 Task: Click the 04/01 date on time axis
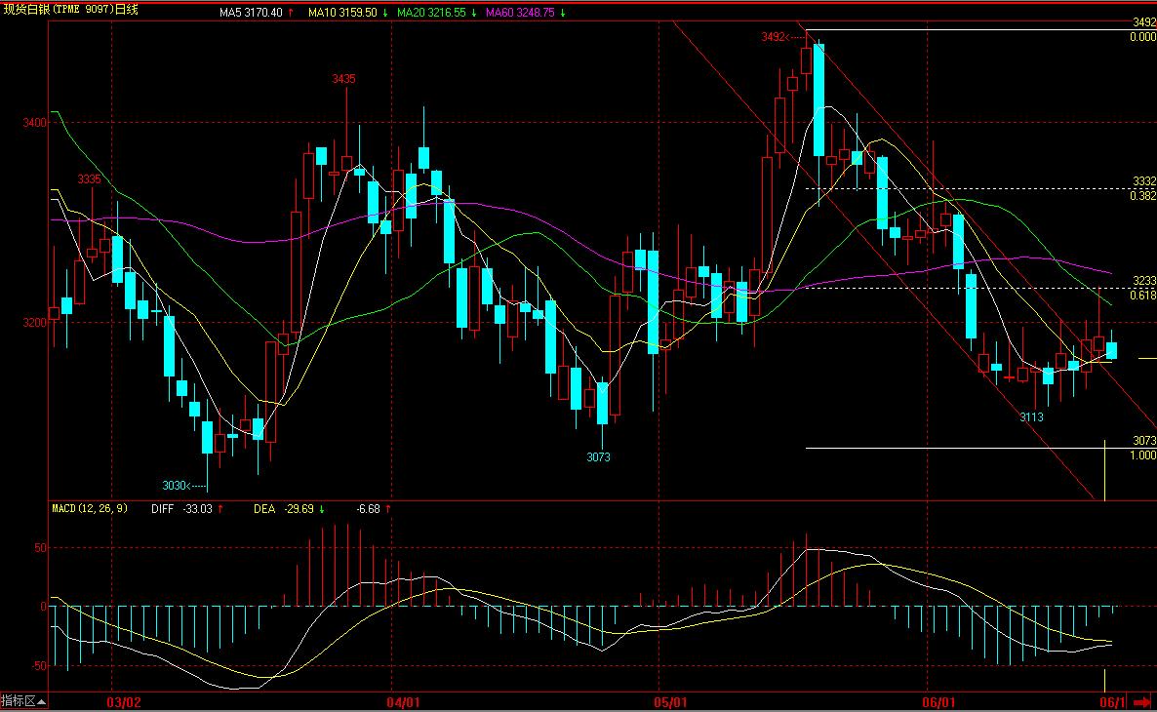(x=403, y=702)
